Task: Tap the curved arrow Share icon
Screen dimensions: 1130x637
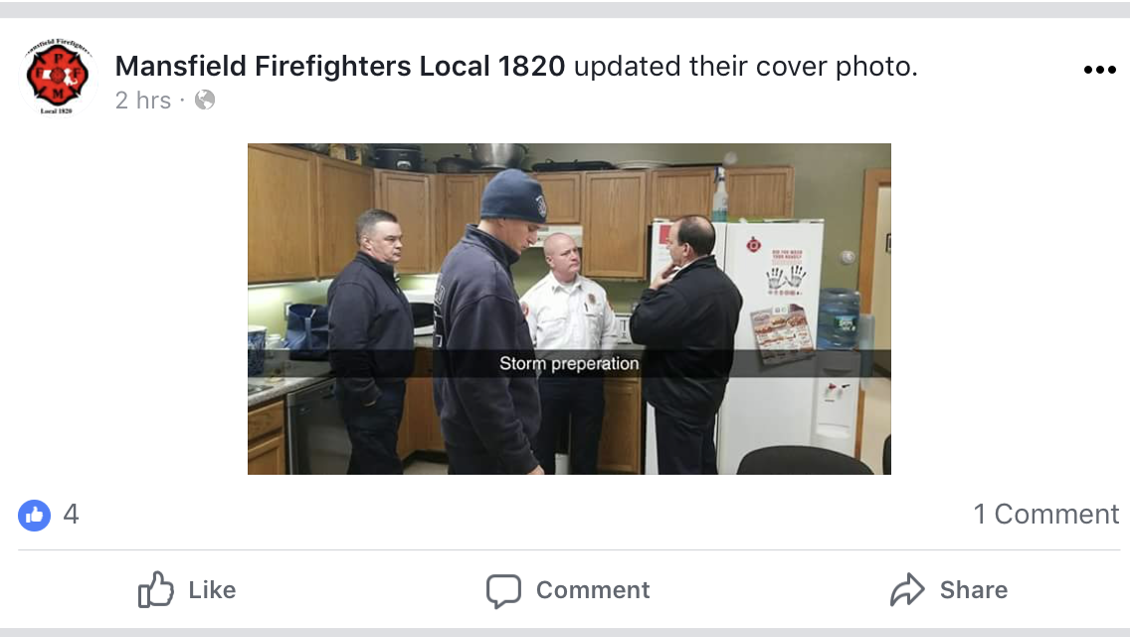Action: pos(907,589)
